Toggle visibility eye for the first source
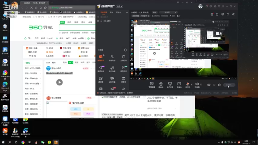The height and width of the screenshot is (145, 258). [x=98, y=17]
